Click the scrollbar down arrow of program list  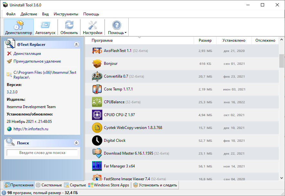[281, 178]
